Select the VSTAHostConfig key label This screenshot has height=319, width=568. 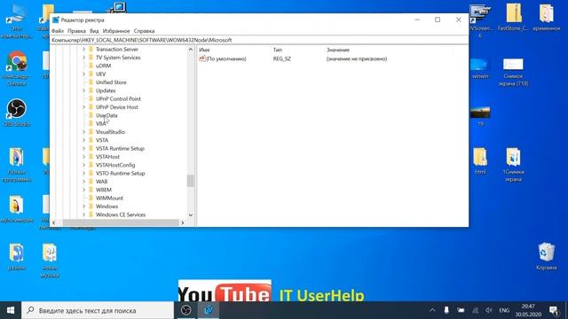[115, 165]
